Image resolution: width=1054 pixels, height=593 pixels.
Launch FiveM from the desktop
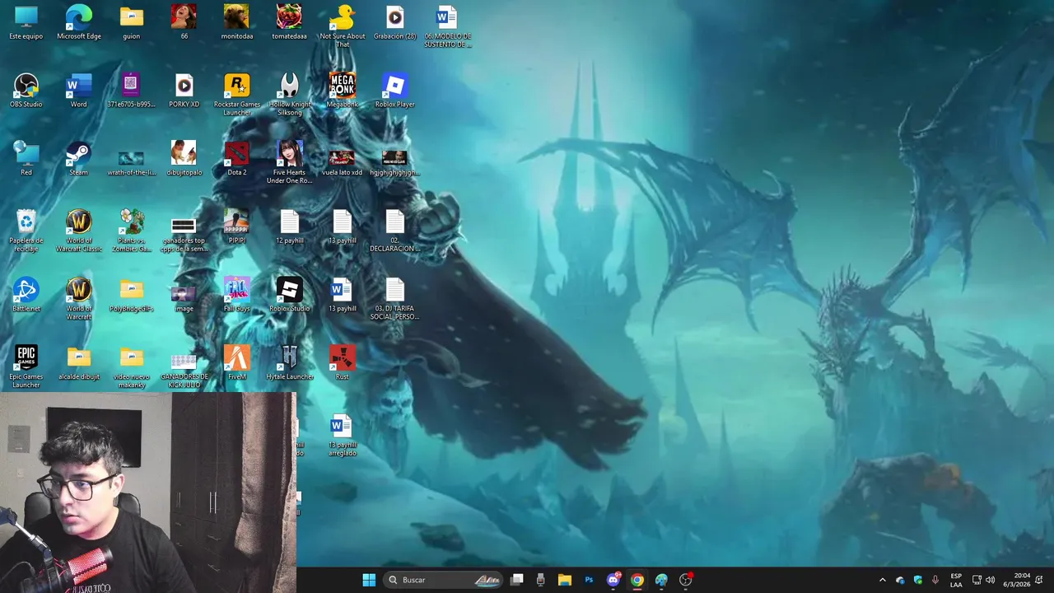(x=237, y=363)
